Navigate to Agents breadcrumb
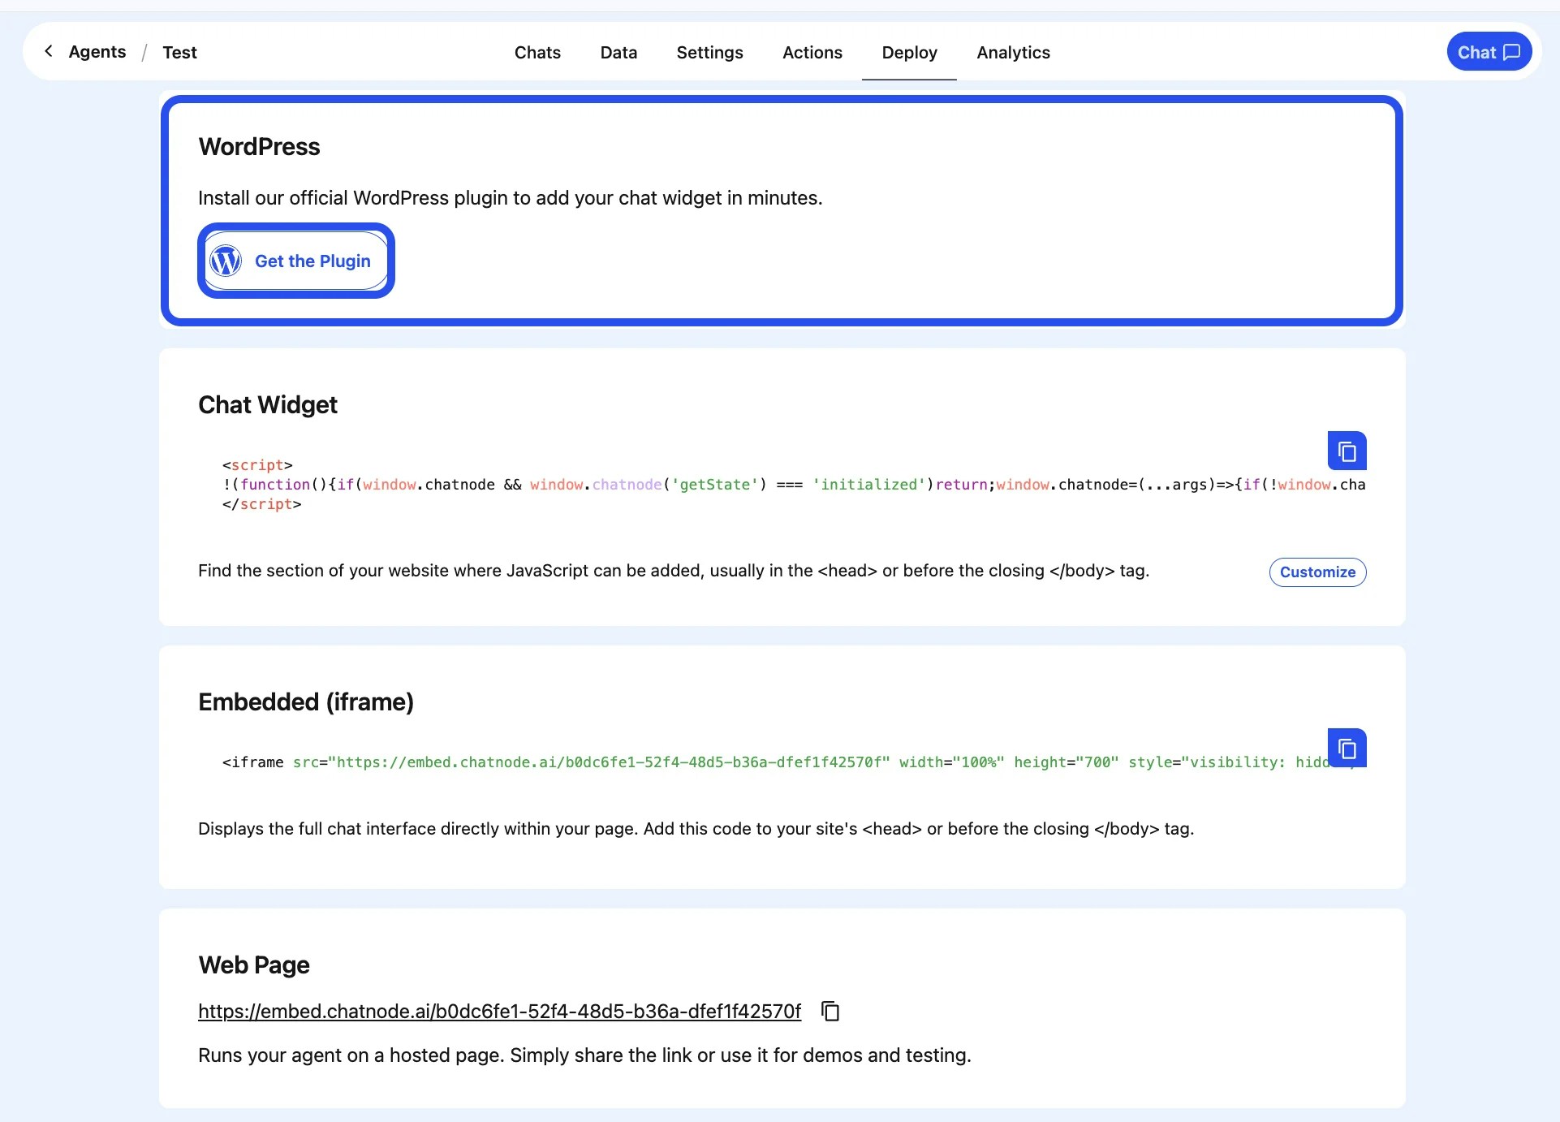The height and width of the screenshot is (1122, 1560). click(97, 52)
